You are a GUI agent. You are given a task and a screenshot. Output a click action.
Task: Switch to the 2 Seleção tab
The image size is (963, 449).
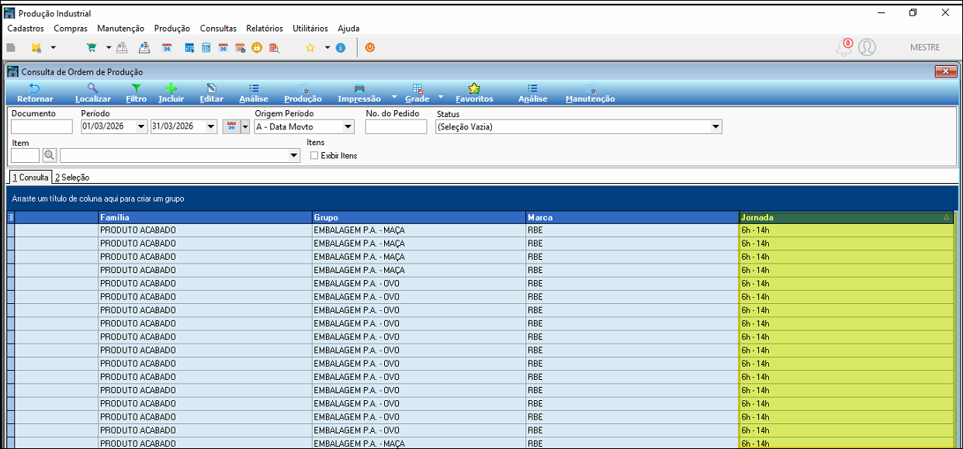point(72,178)
